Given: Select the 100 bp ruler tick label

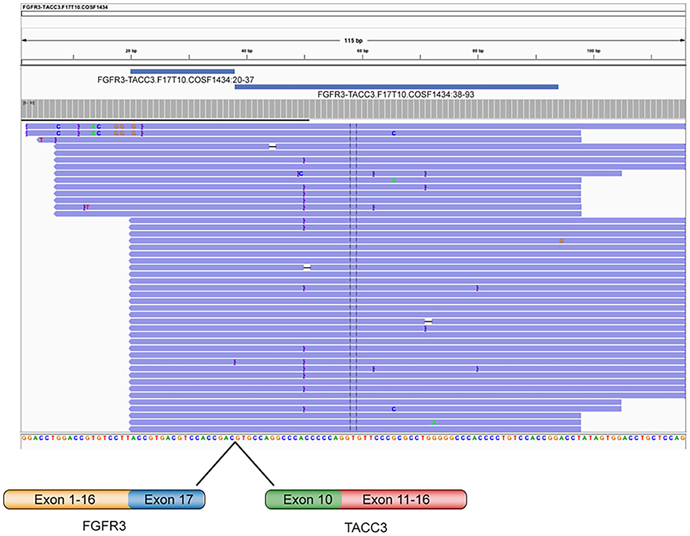Looking at the screenshot, I should click(593, 51).
